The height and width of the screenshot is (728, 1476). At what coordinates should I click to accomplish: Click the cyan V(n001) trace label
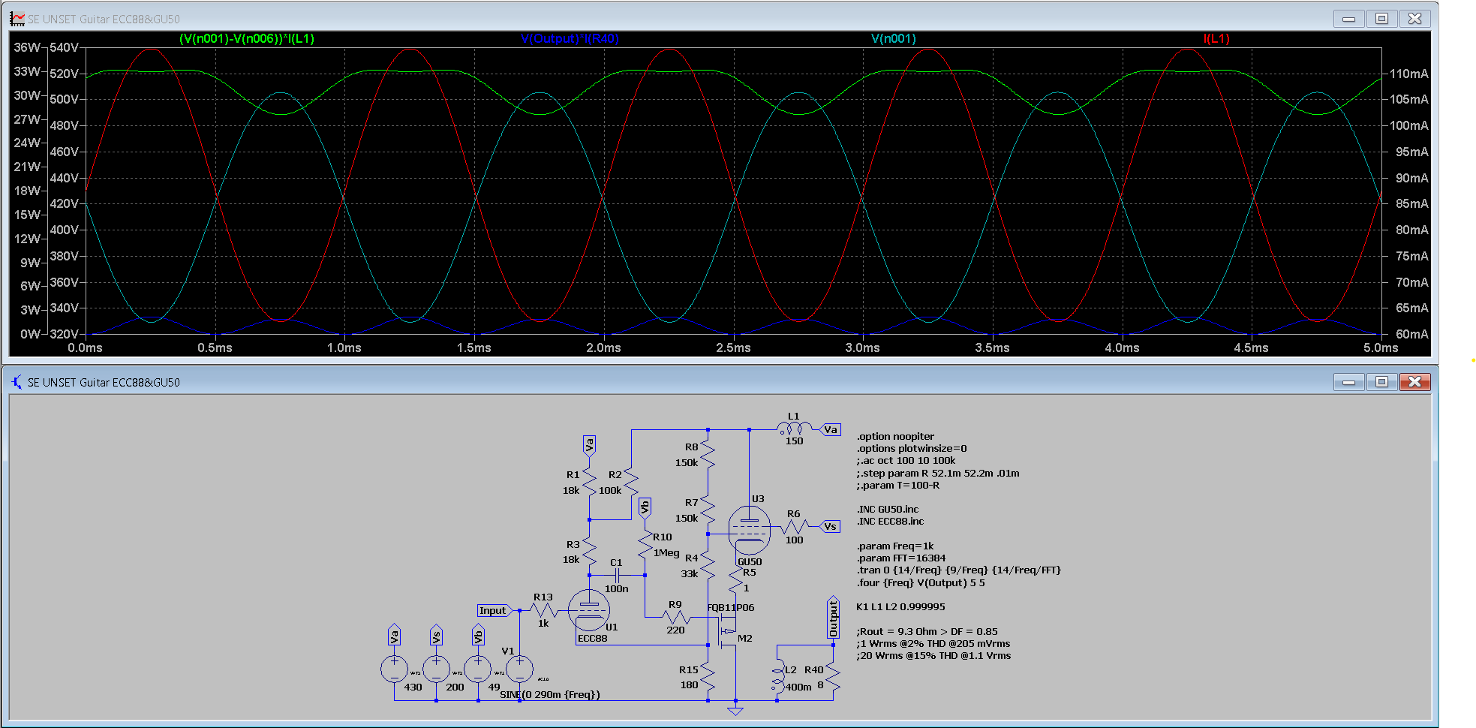coord(893,38)
